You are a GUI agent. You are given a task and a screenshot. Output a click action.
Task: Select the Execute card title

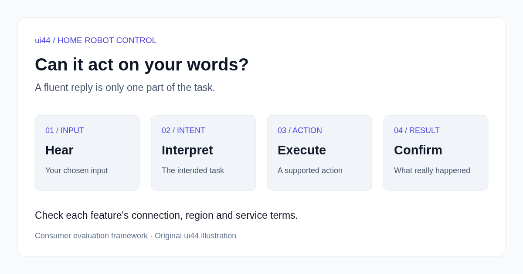click(302, 150)
